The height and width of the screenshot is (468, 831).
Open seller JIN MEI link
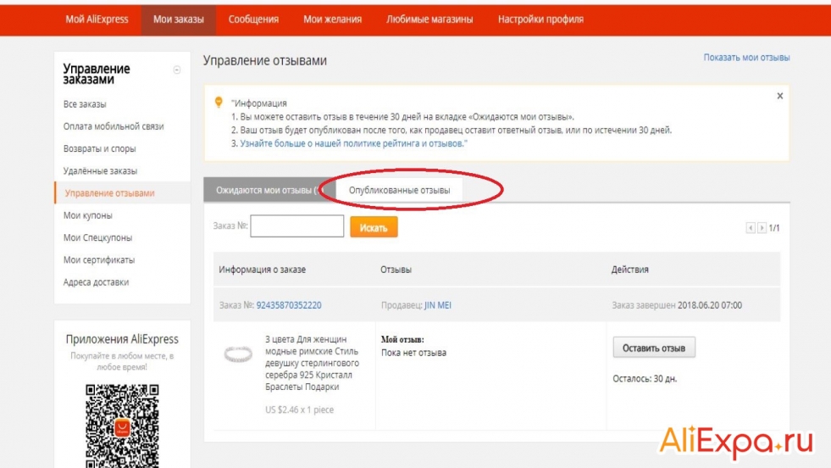coord(438,305)
